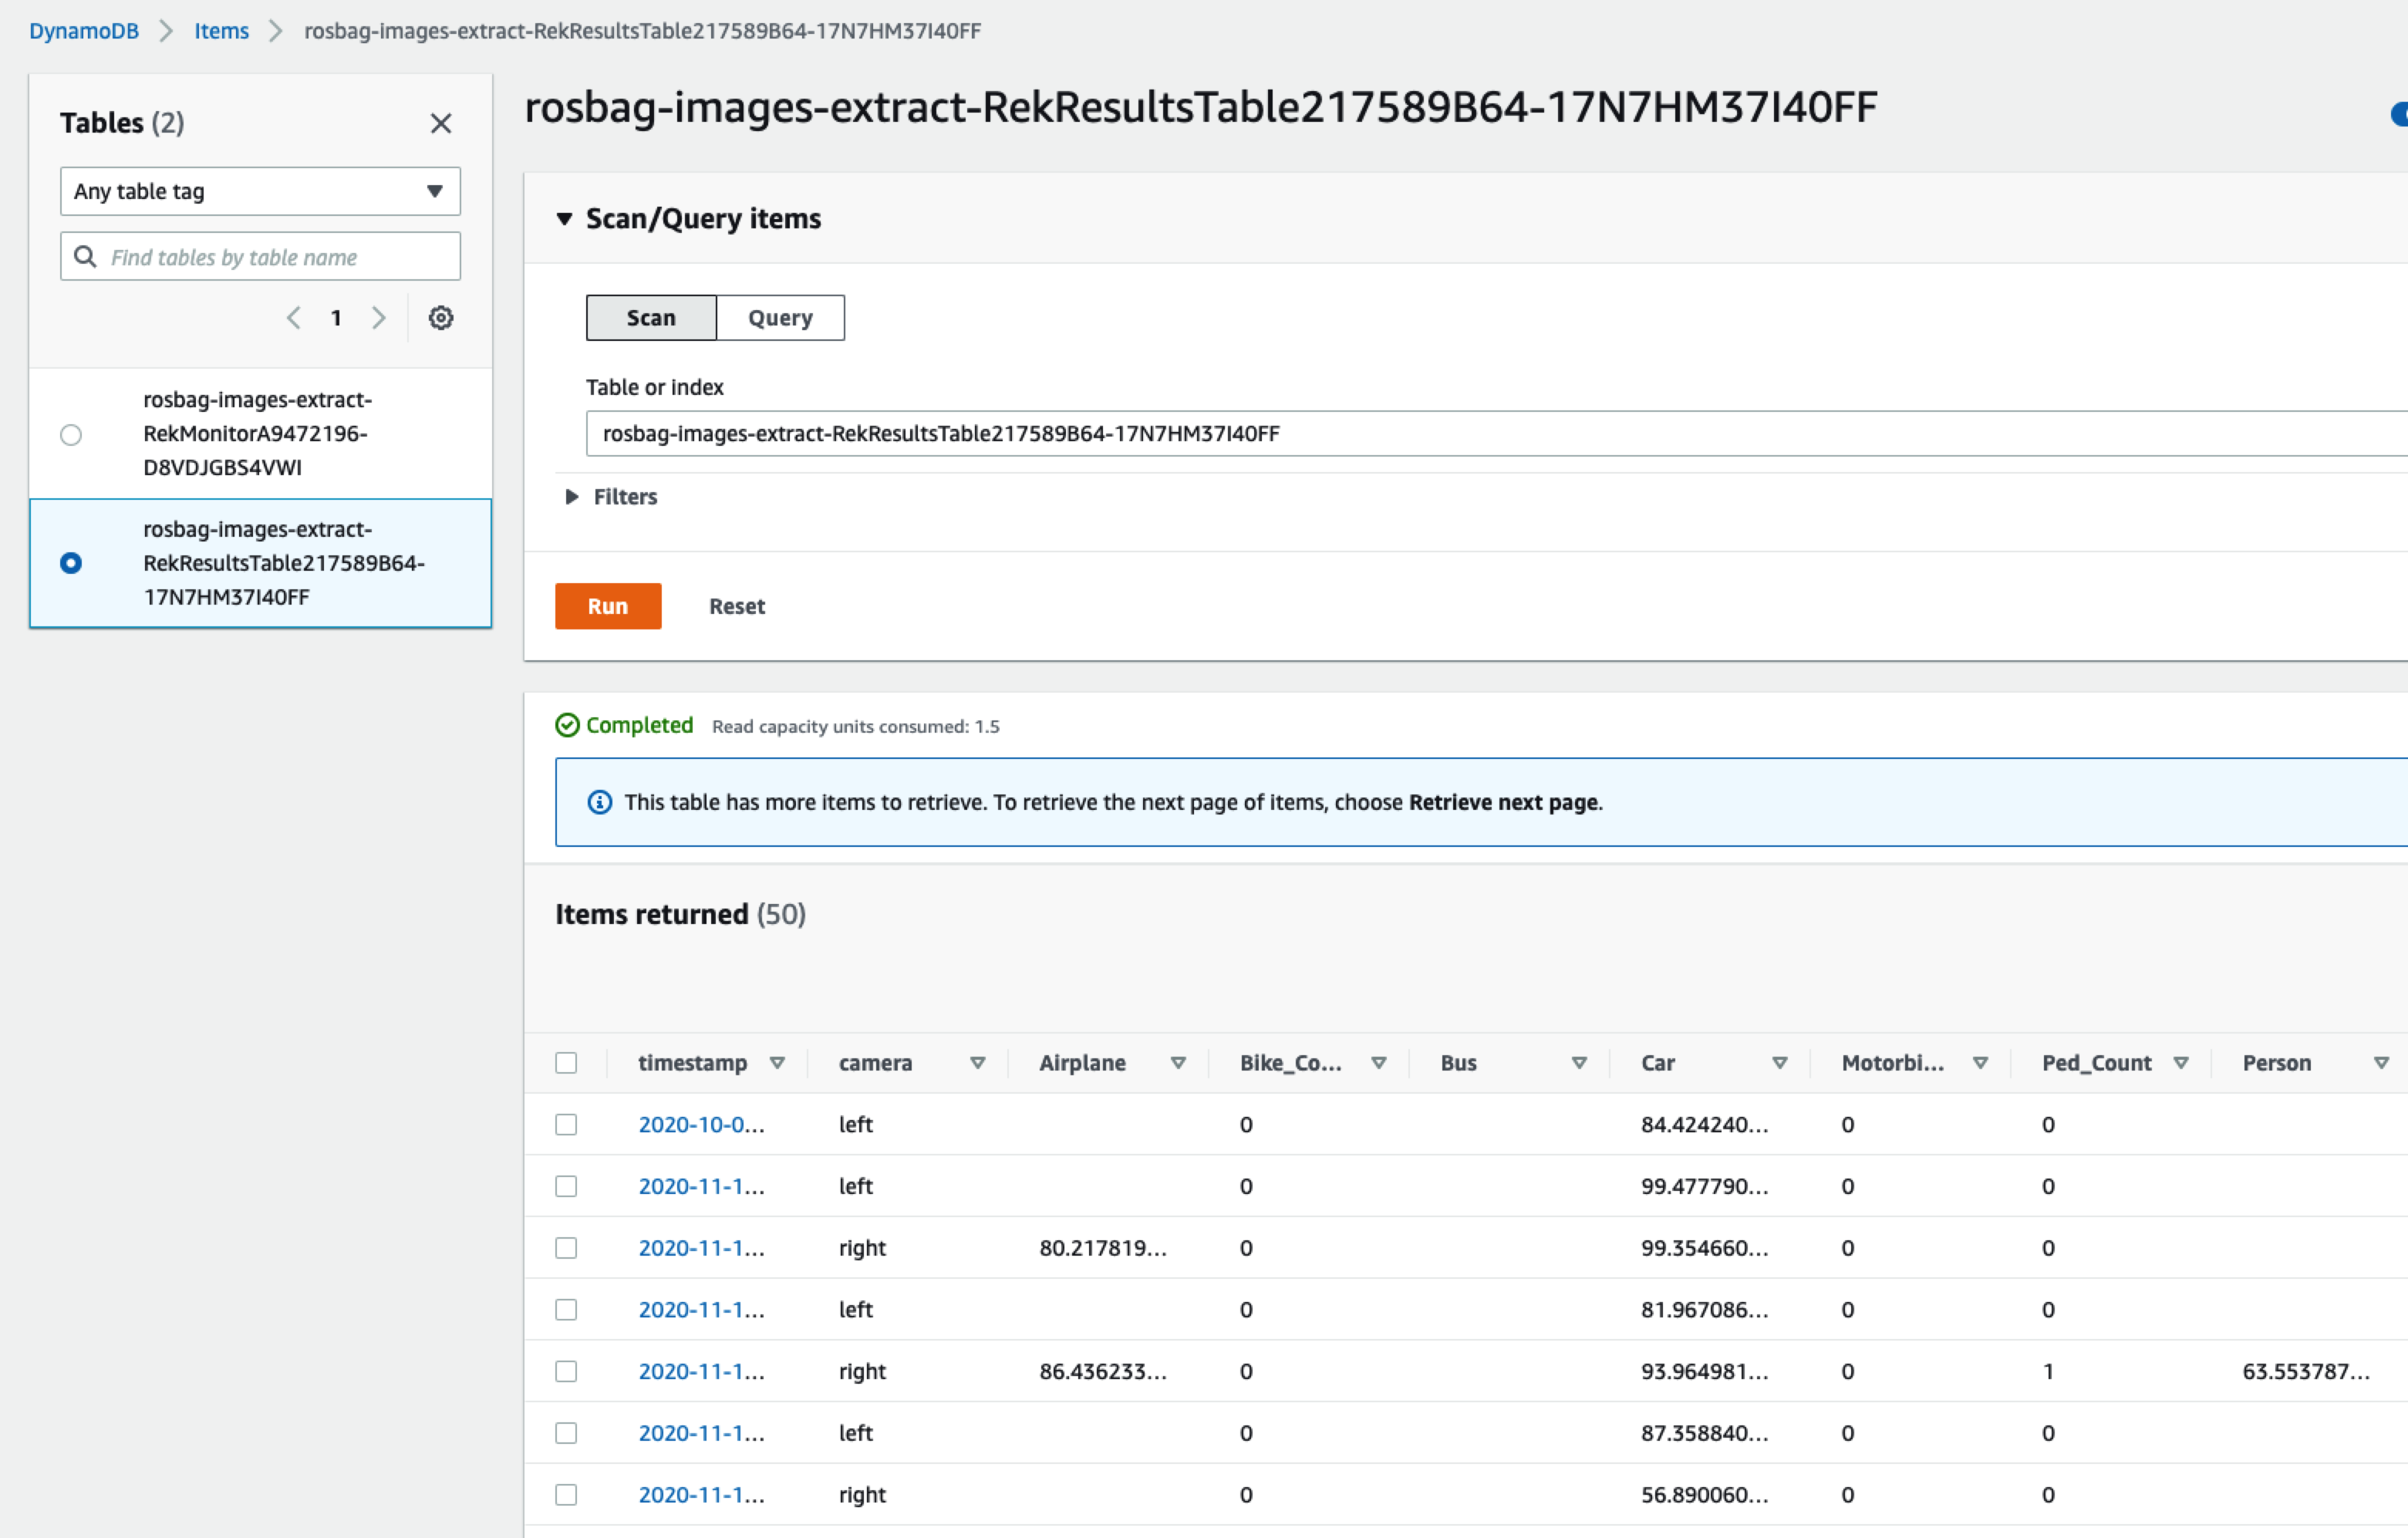
Task: Expand the Filters section
Action: coord(572,497)
